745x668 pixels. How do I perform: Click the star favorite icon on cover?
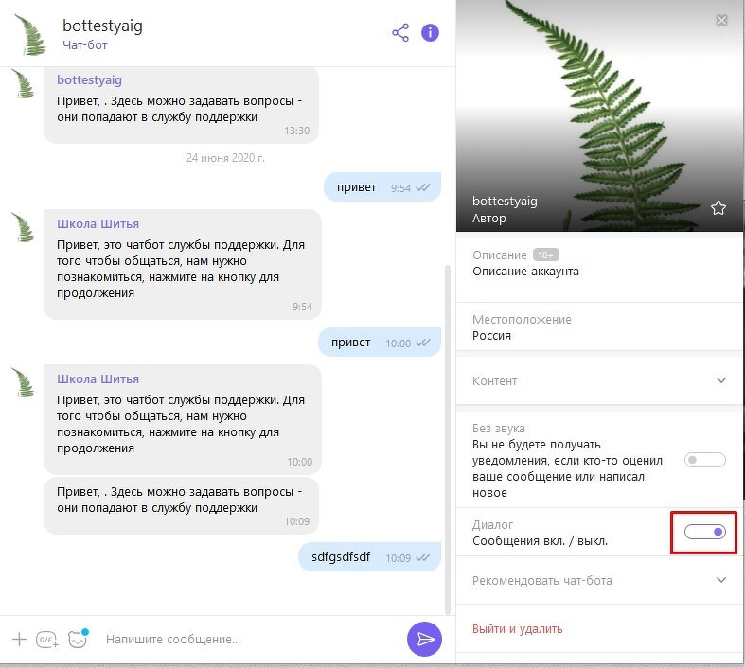(718, 207)
